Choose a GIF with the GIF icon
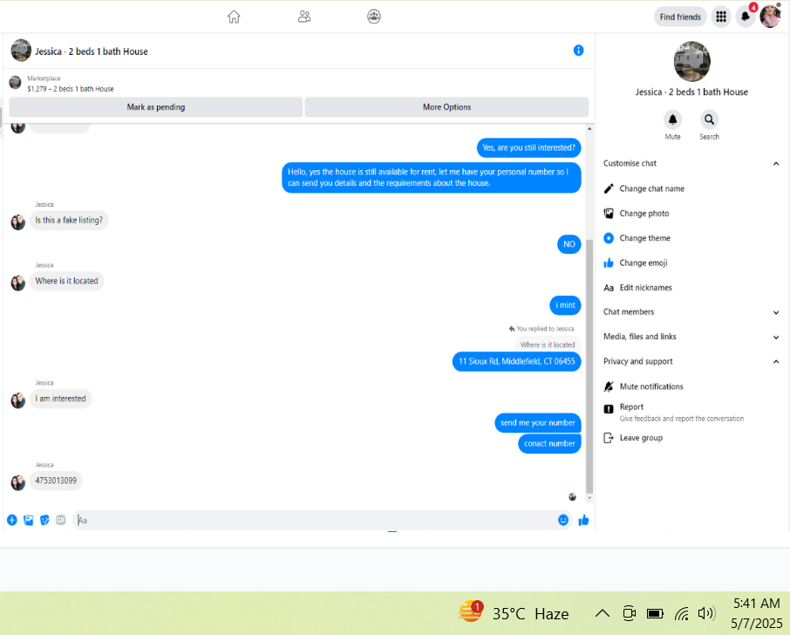The image size is (790, 635). coord(61,520)
